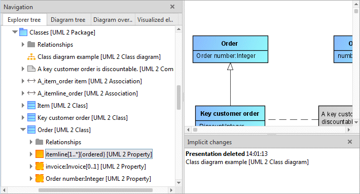
Task: Click Order number:Integer attribute in diagram
Action: click(x=226, y=56)
